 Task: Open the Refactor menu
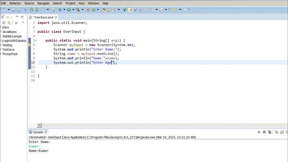(x=15, y=3)
